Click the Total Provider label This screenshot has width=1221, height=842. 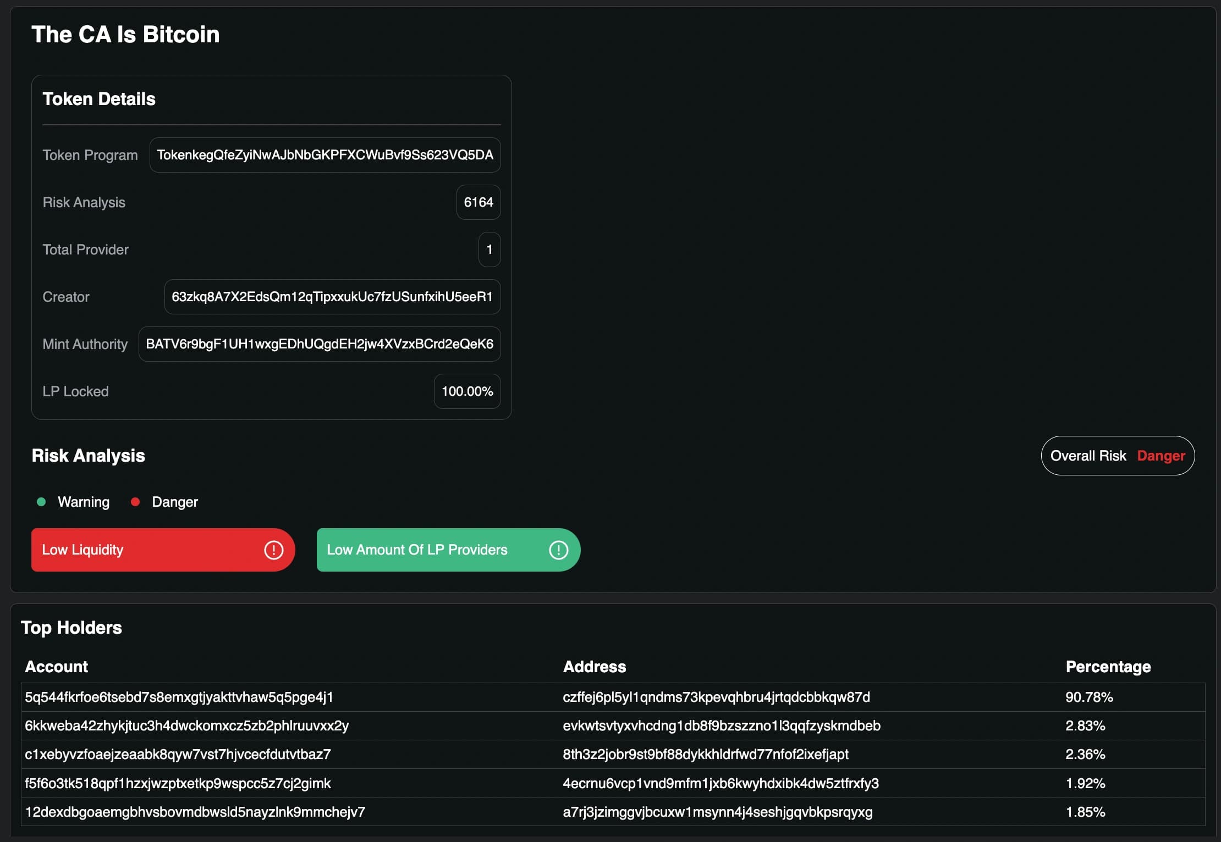coord(86,250)
